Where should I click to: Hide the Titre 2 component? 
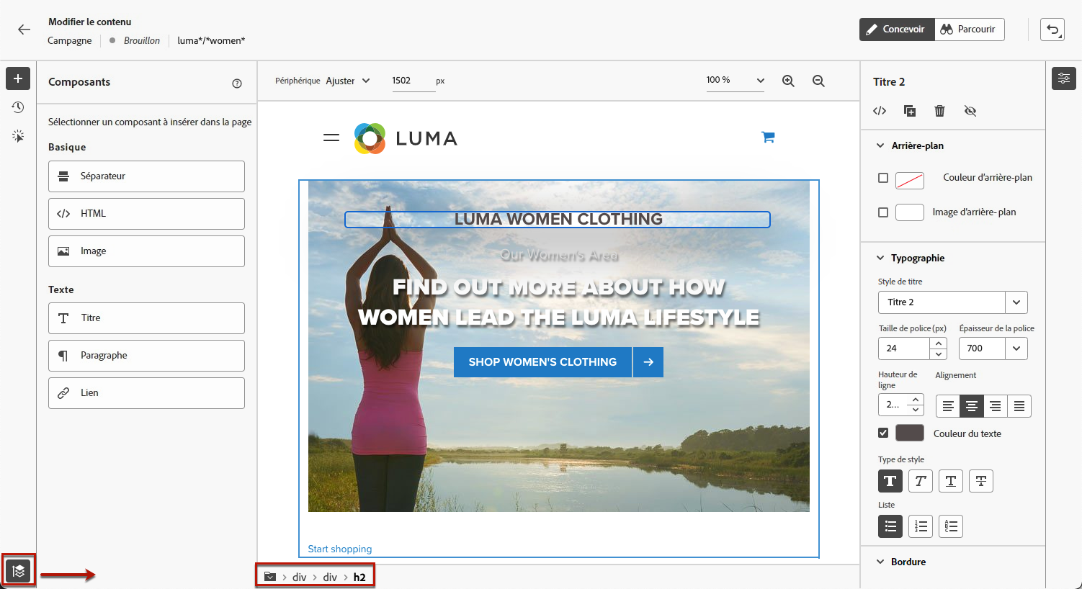click(970, 111)
